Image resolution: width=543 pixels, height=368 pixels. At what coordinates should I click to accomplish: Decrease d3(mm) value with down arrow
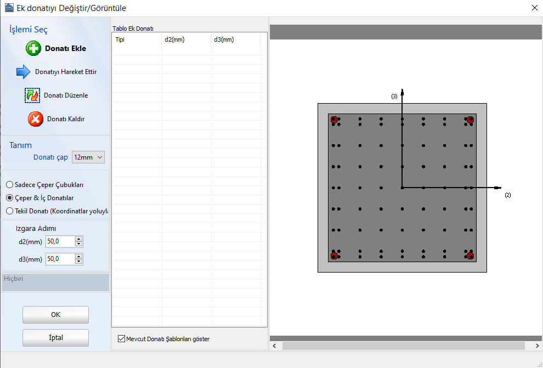(x=79, y=261)
